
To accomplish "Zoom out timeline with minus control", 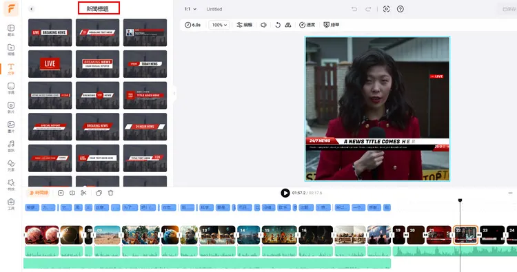I will (x=510, y=193).
